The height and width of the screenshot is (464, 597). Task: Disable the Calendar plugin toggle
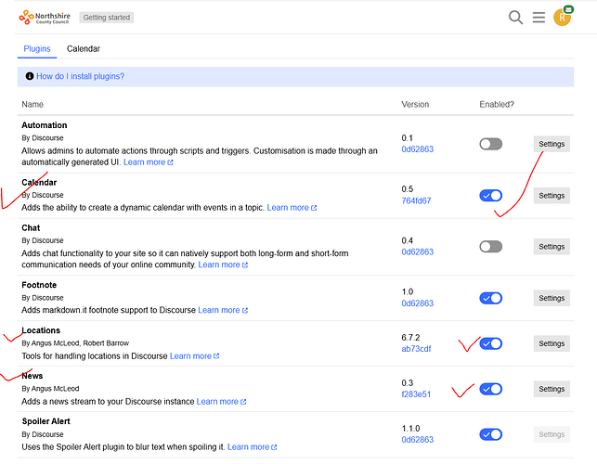pos(491,195)
